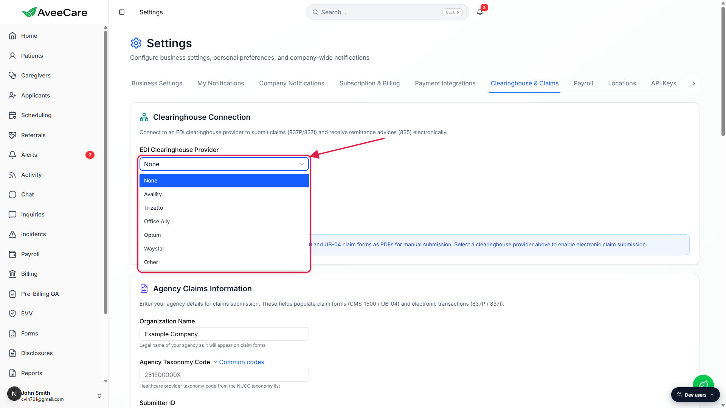Open Patients from the sidebar icon

[x=12, y=56]
